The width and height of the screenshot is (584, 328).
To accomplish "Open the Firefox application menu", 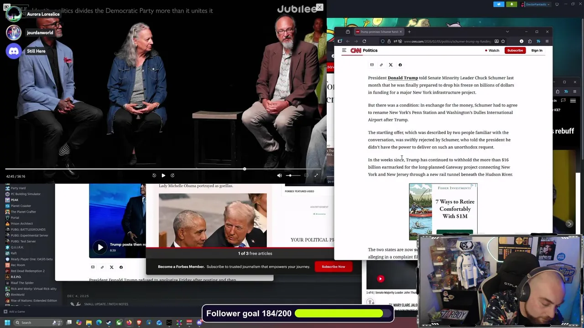I will click(547, 41).
